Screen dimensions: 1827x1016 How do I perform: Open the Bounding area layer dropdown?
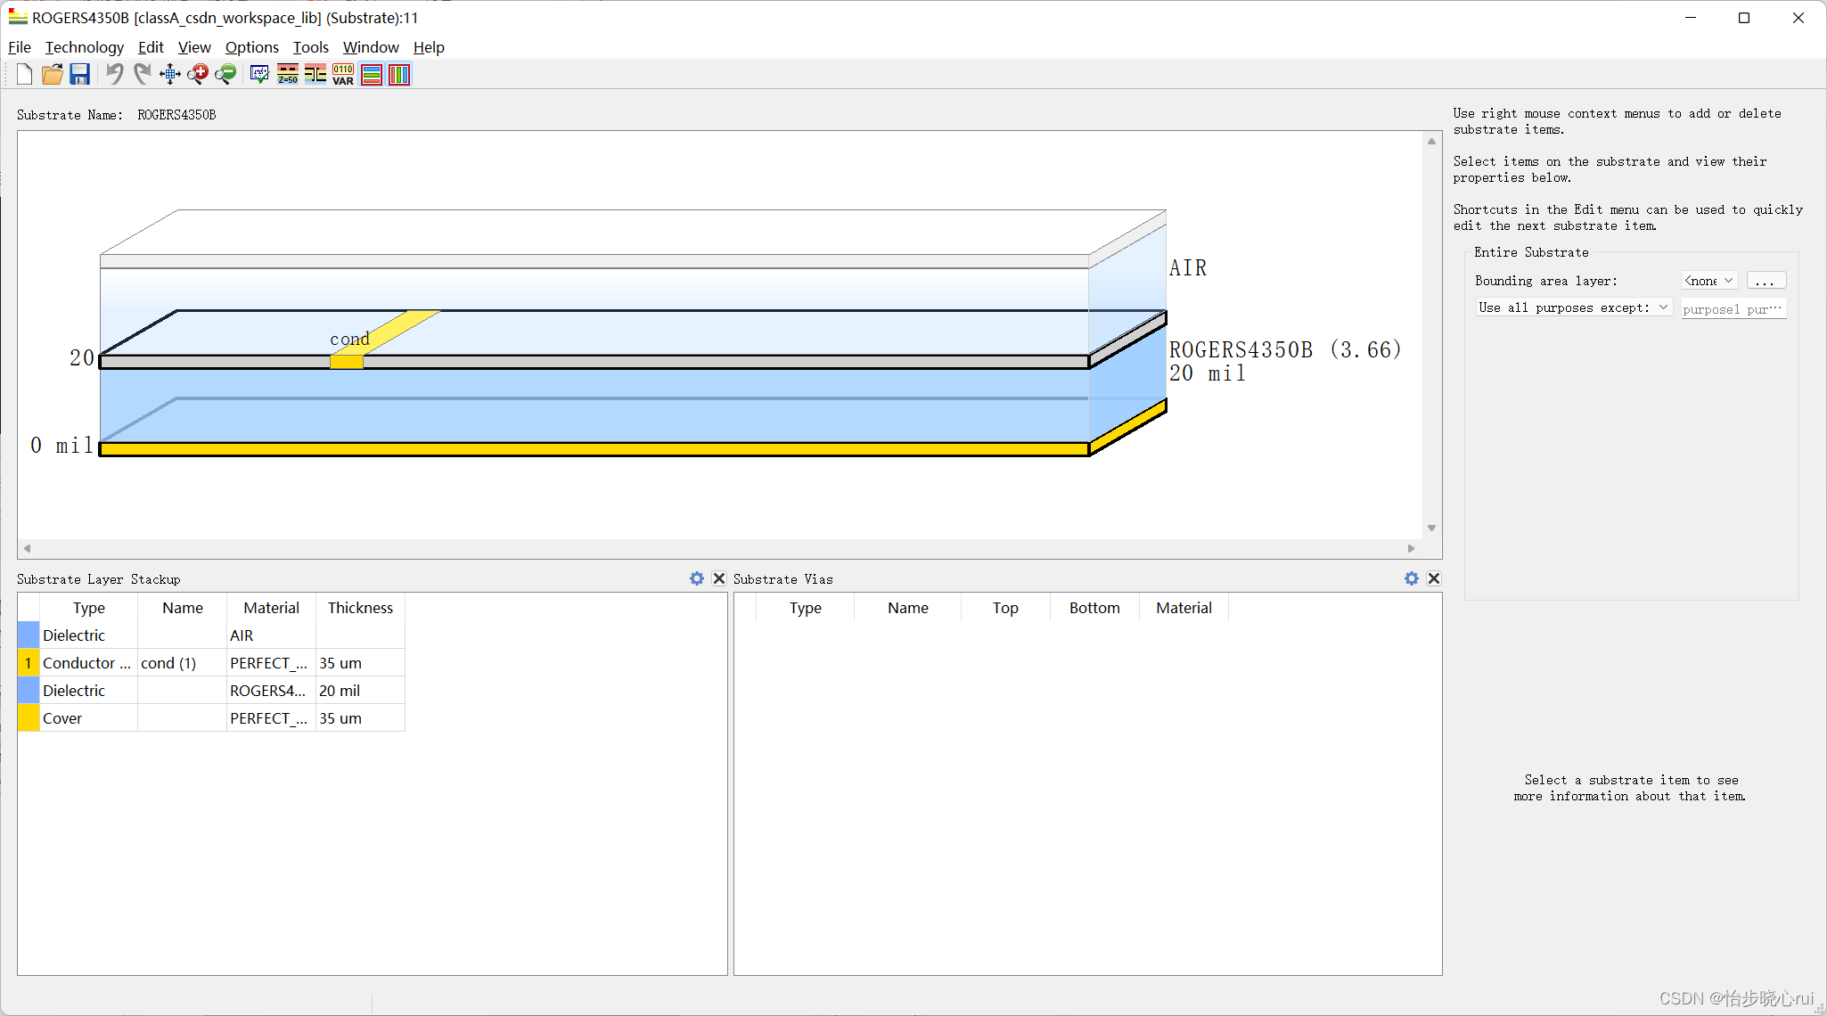coord(1708,281)
